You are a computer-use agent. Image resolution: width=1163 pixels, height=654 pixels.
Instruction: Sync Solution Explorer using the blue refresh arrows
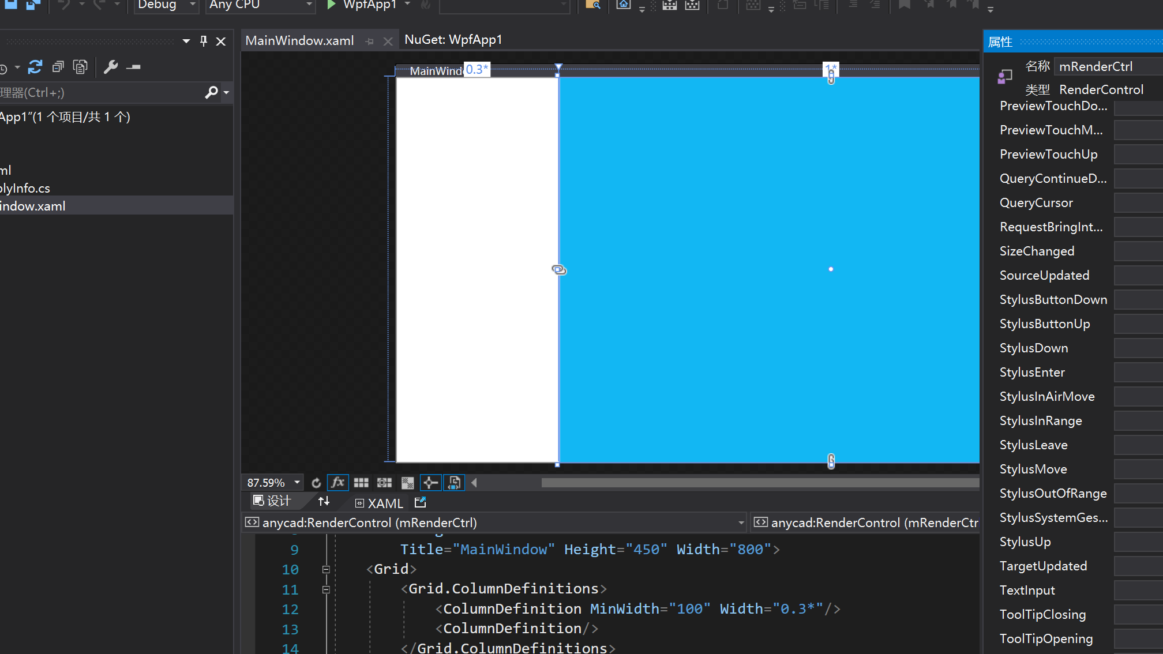coord(35,67)
